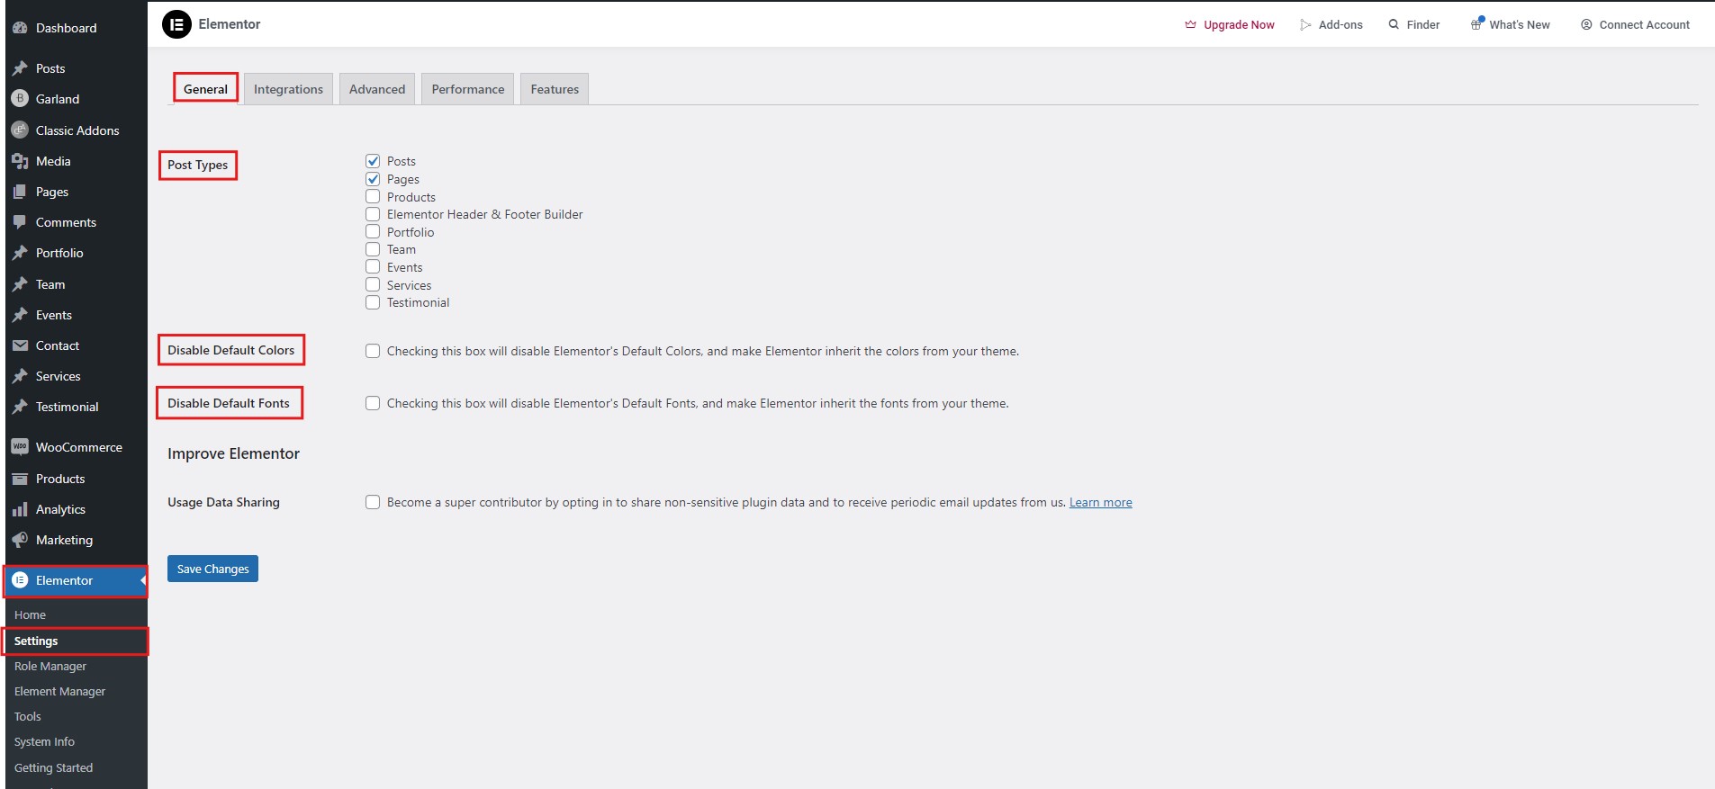The width and height of the screenshot is (1715, 789).
Task: Click the Finder search icon
Action: tap(1394, 24)
